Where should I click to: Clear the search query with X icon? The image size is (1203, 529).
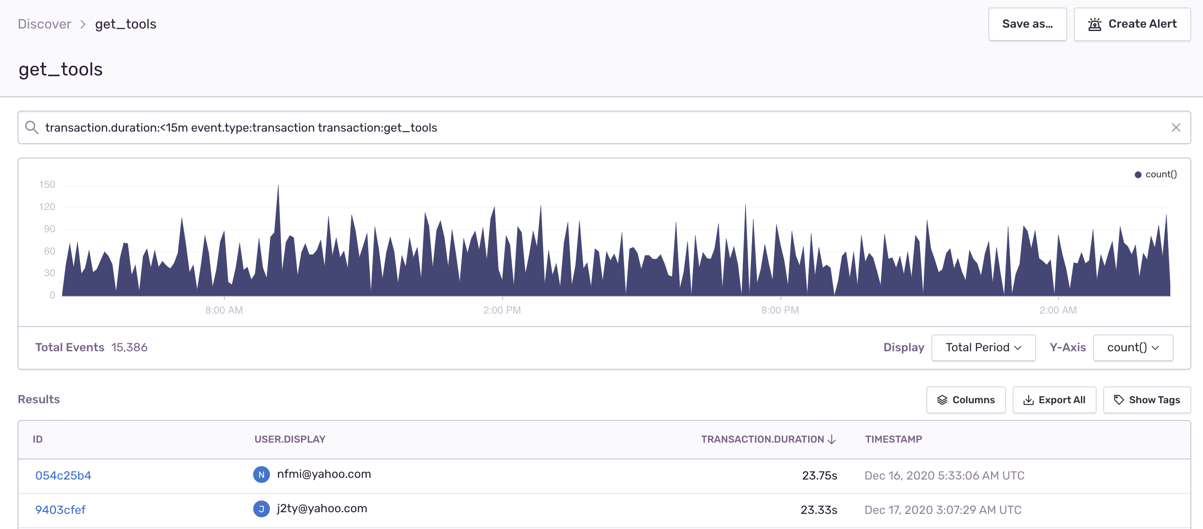1175,127
